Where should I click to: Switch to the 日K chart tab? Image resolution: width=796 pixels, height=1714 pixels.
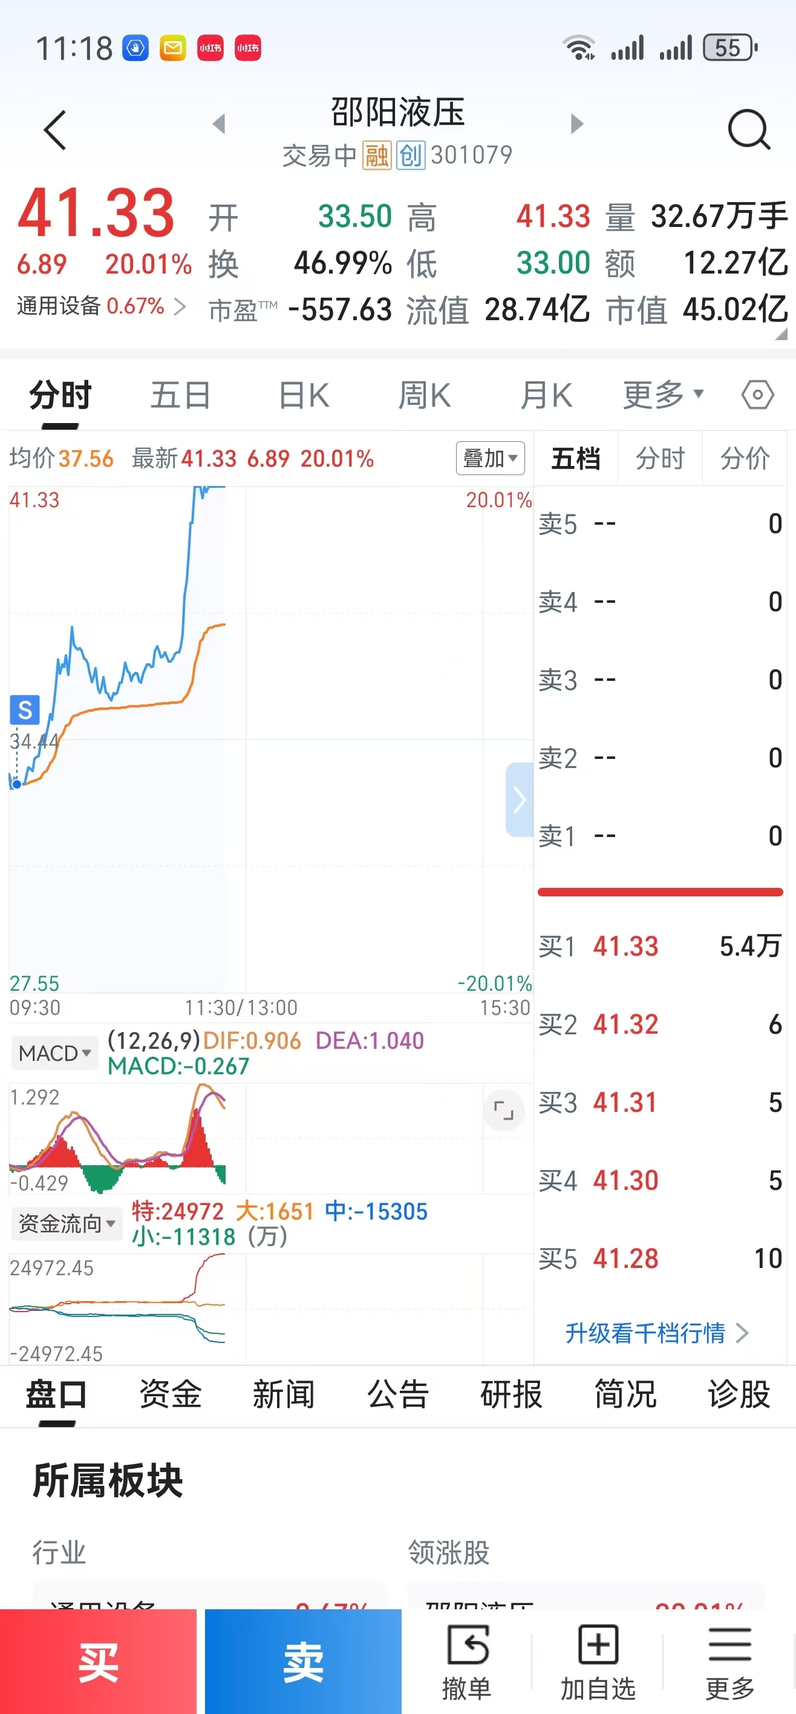303,395
